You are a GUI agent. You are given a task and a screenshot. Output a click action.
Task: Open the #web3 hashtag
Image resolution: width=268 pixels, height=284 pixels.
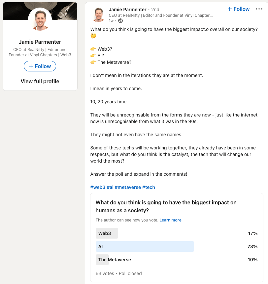click(x=98, y=187)
